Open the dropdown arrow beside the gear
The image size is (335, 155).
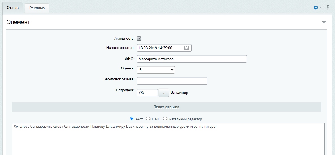pos(320,8)
